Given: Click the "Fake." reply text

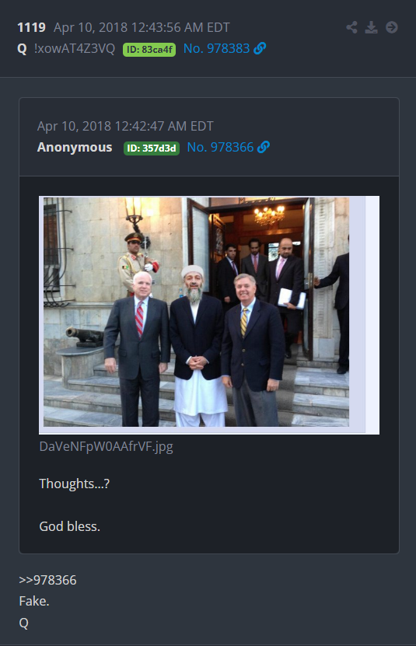Looking at the screenshot, I should pos(34,601).
